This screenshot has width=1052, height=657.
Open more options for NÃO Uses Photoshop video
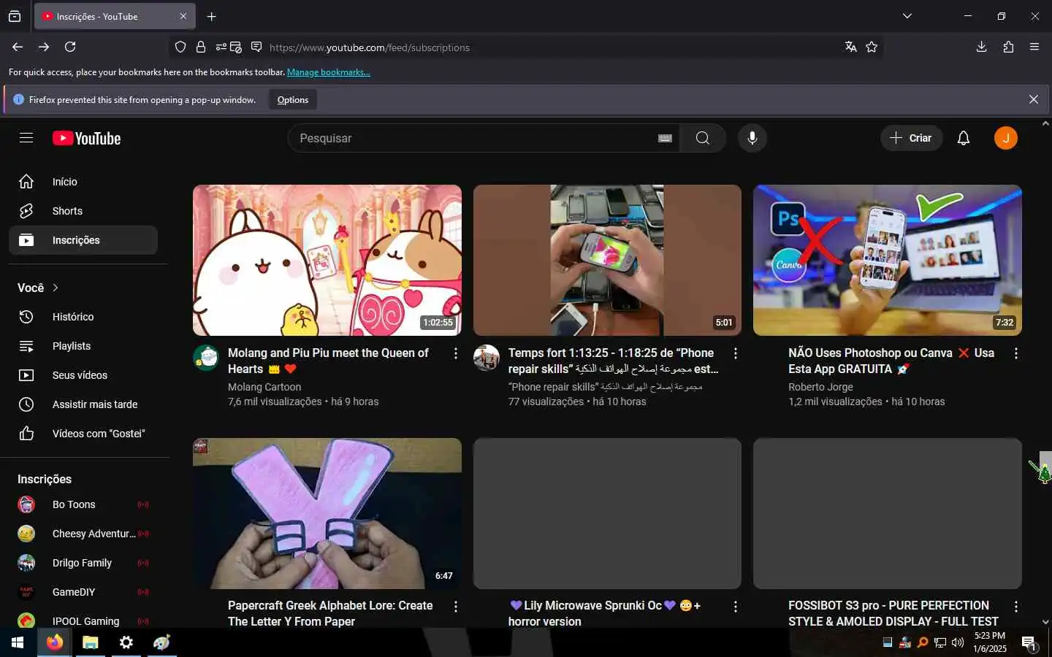[1015, 353]
